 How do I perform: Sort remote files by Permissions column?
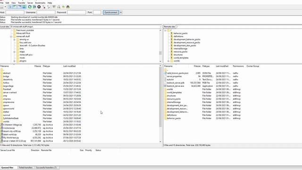click(238, 66)
